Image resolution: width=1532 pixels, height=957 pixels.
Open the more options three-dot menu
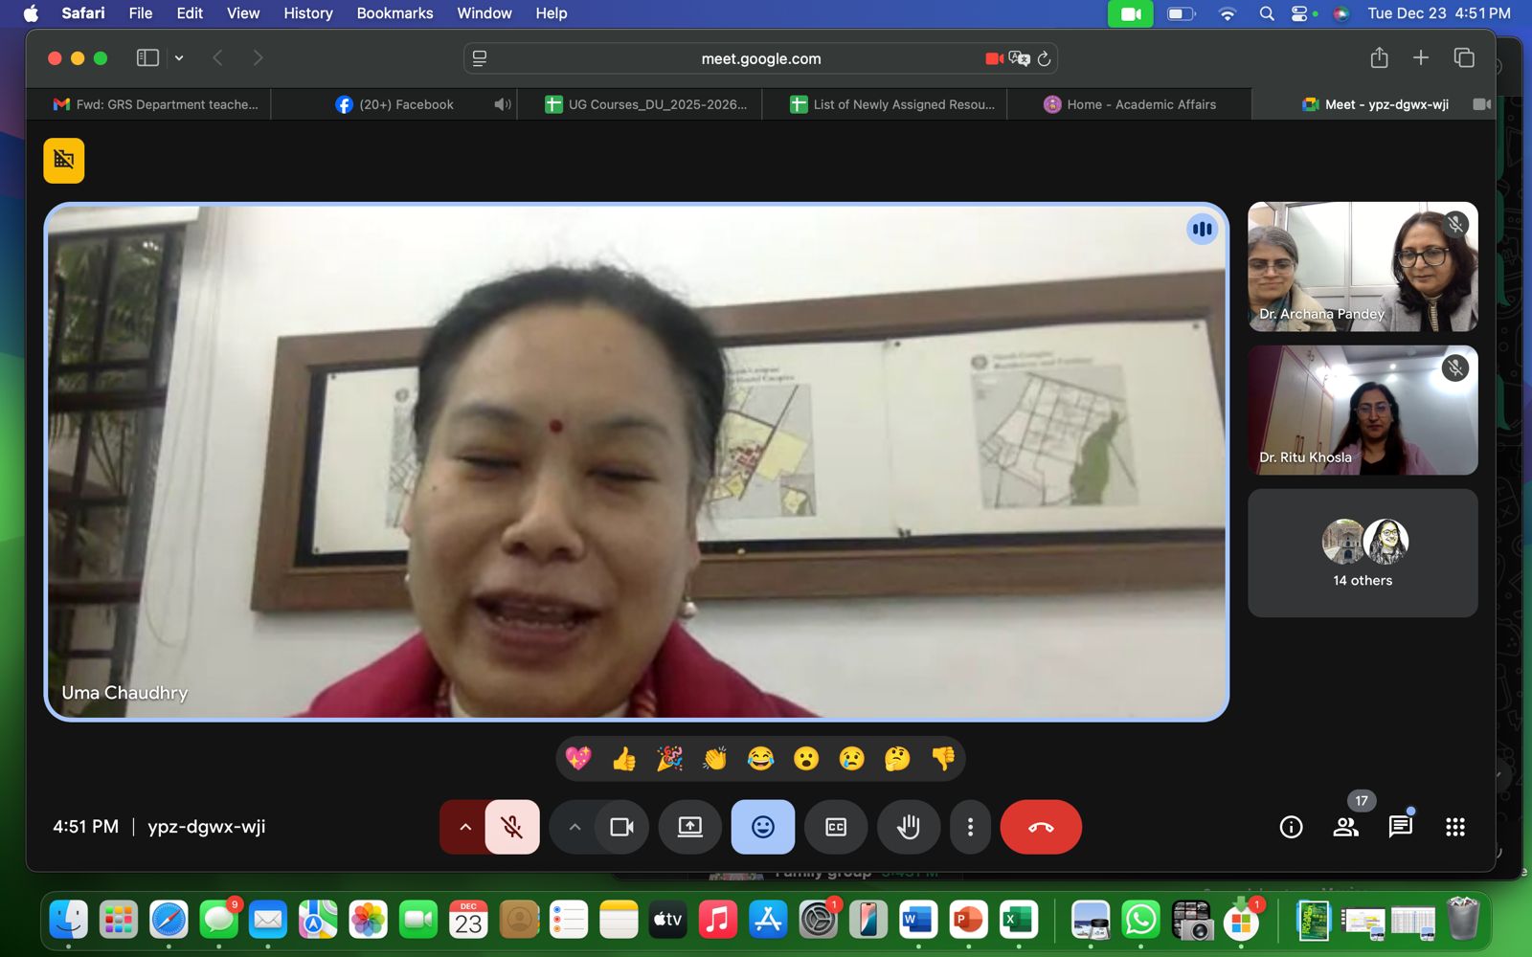point(970,827)
